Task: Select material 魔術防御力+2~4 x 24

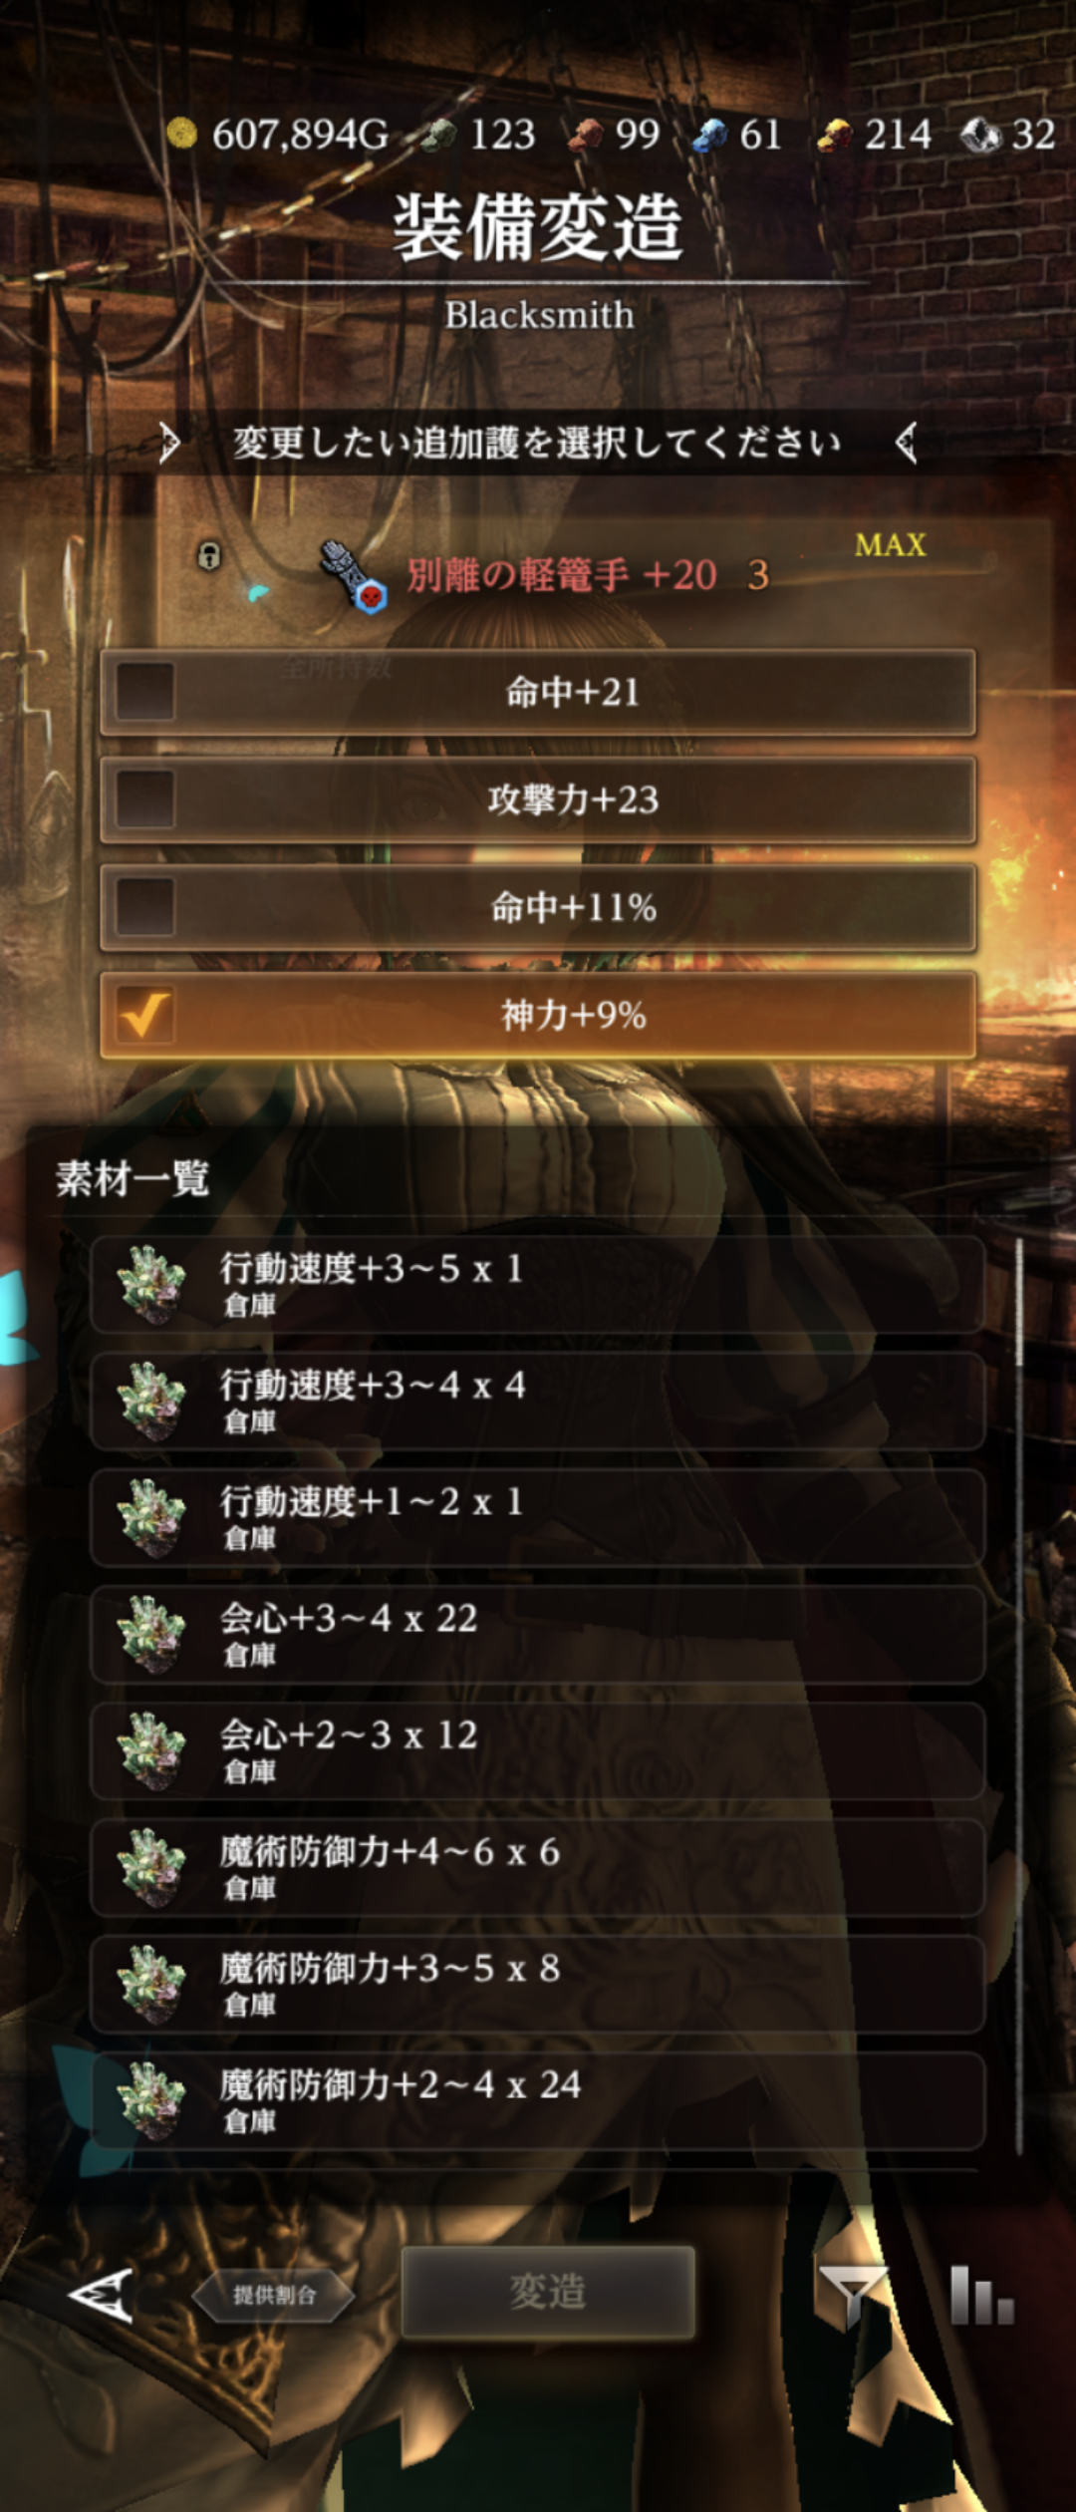Action: (538, 2100)
